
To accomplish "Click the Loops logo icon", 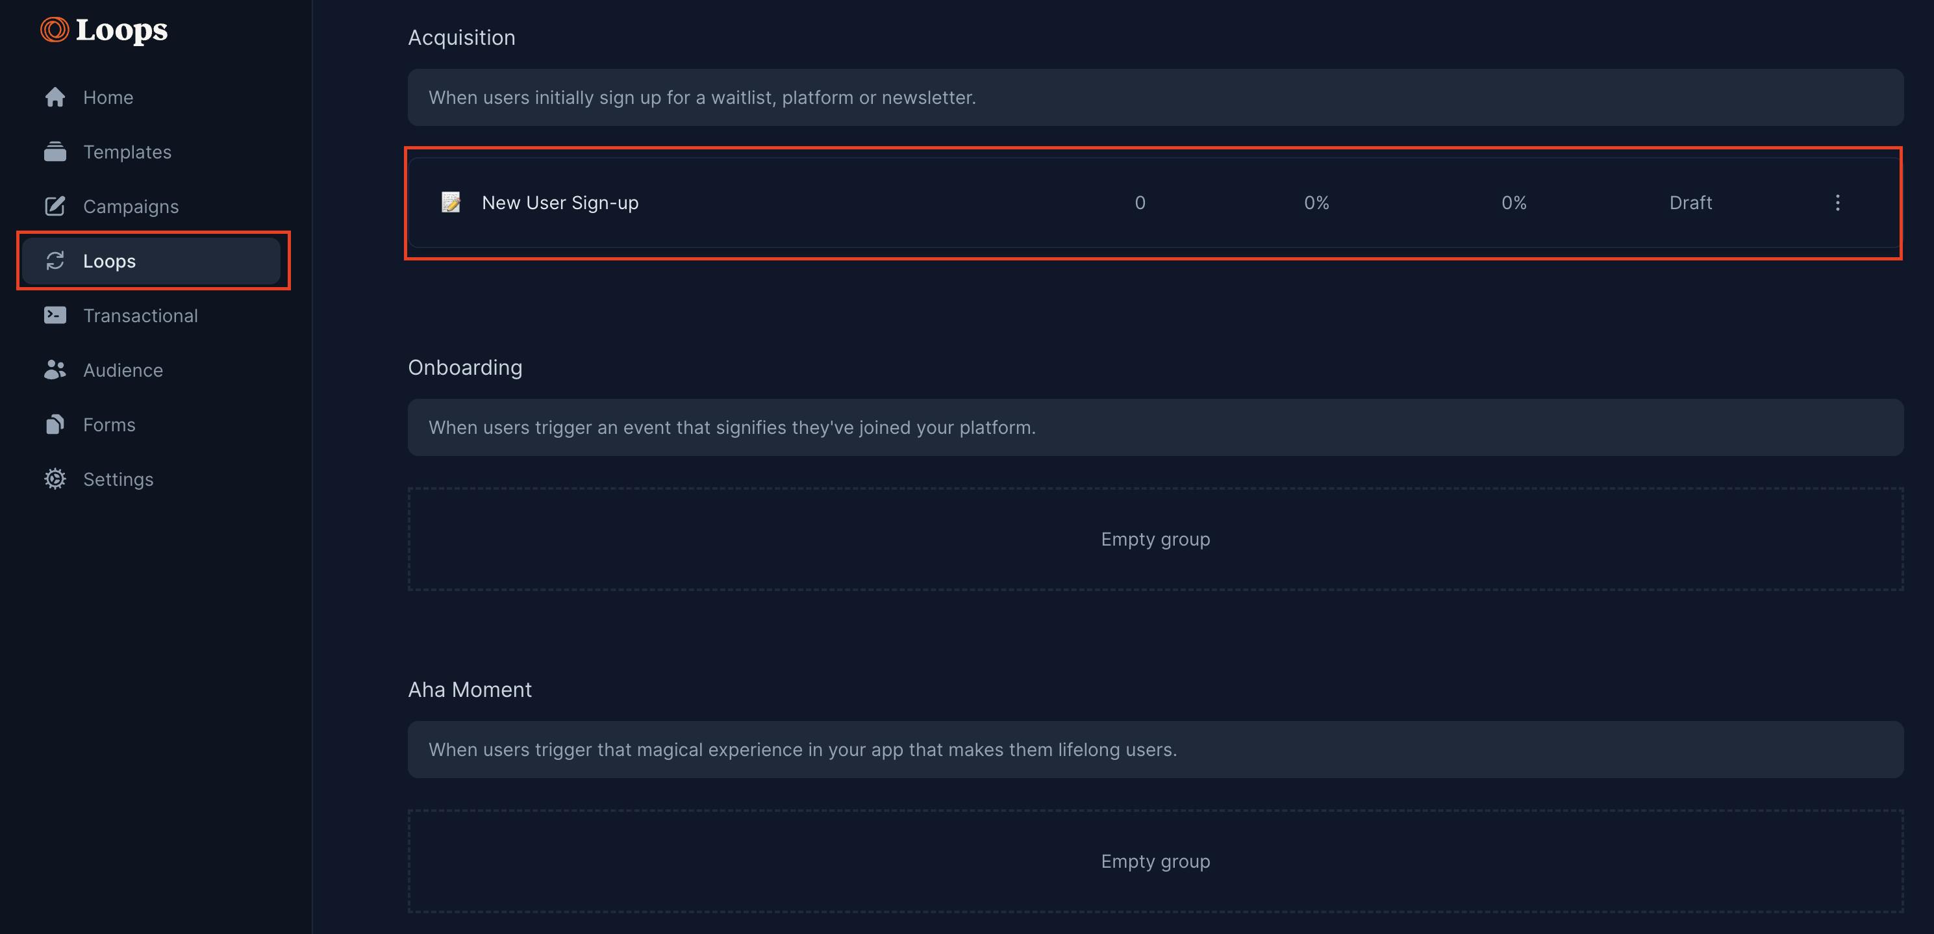I will (54, 30).
